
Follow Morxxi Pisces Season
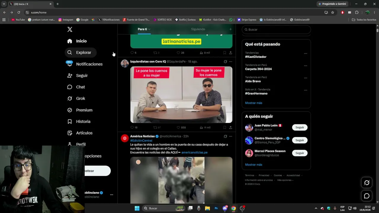(300, 153)
